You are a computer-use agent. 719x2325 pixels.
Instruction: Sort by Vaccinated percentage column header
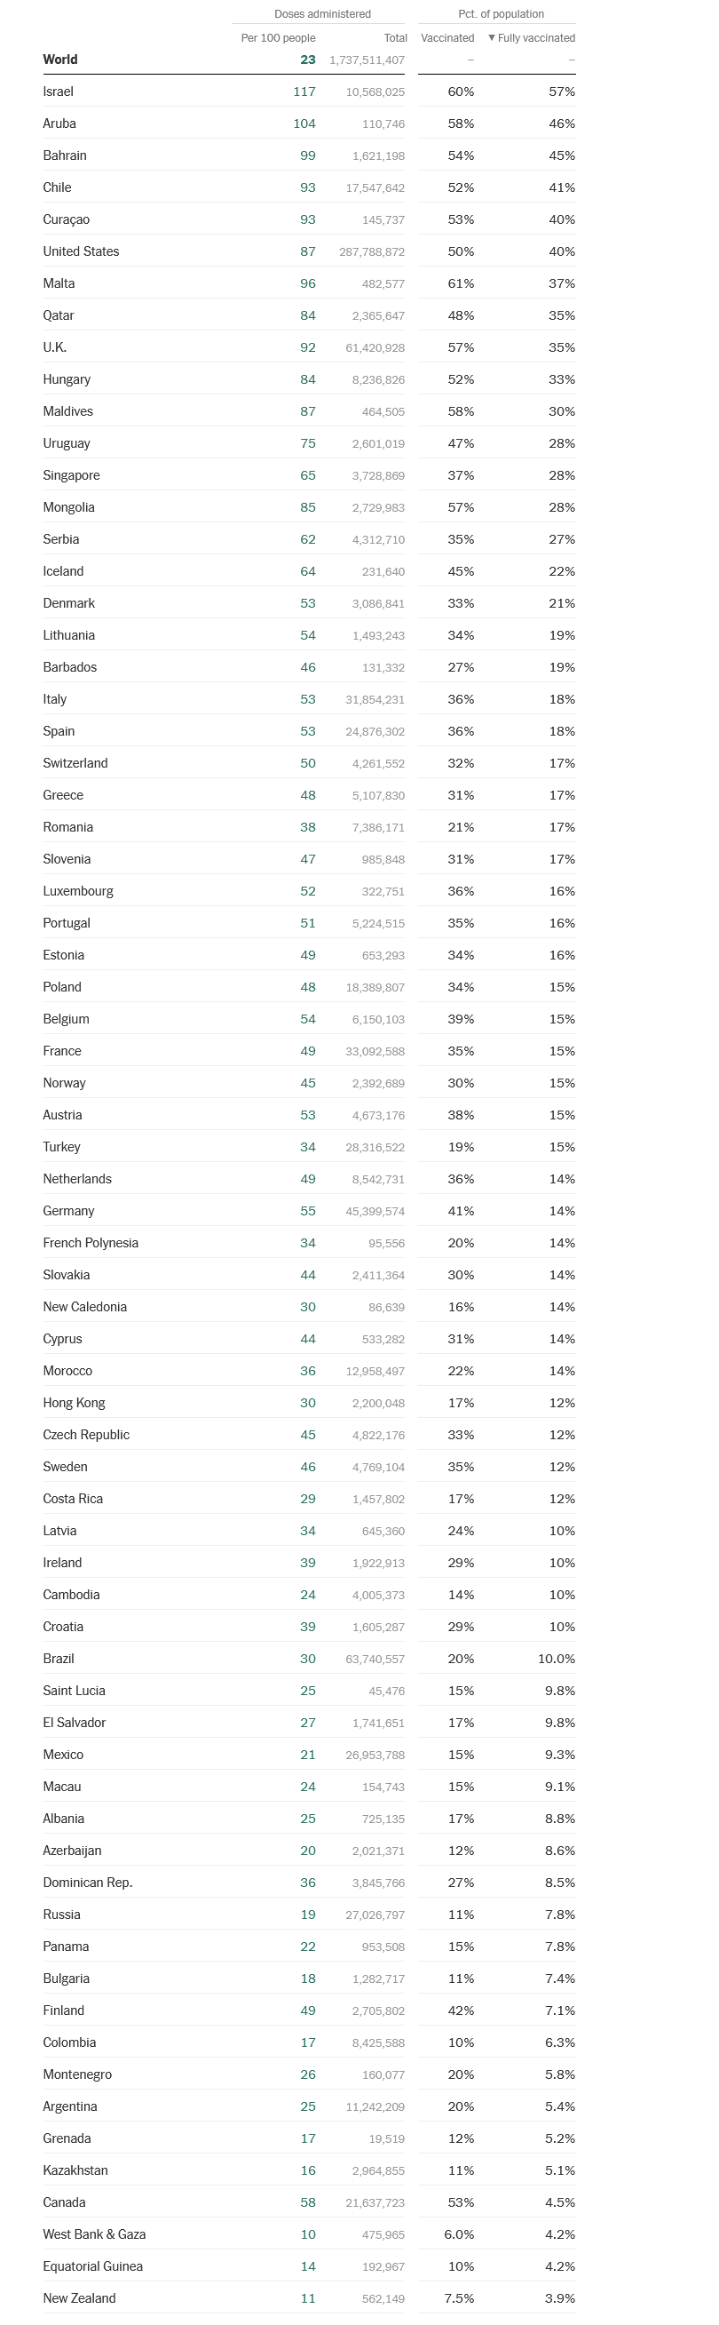click(447, 38)
